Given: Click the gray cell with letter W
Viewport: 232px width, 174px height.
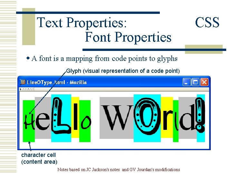Looking at the screenshot, I should 117,118.
